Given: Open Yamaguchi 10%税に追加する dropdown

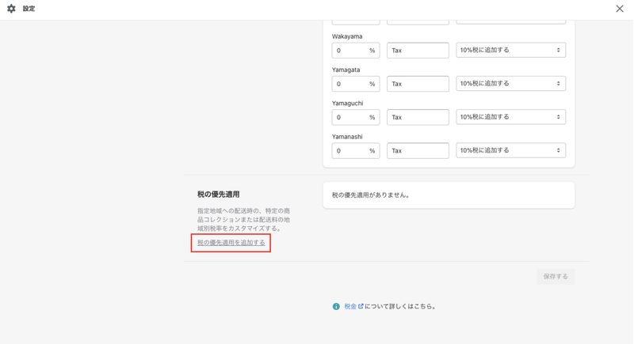Looking at the screenshot, I should pyautogui.click(x=510, y=117).
